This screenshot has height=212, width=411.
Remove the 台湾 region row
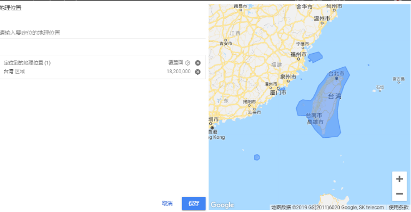point(198,72)
